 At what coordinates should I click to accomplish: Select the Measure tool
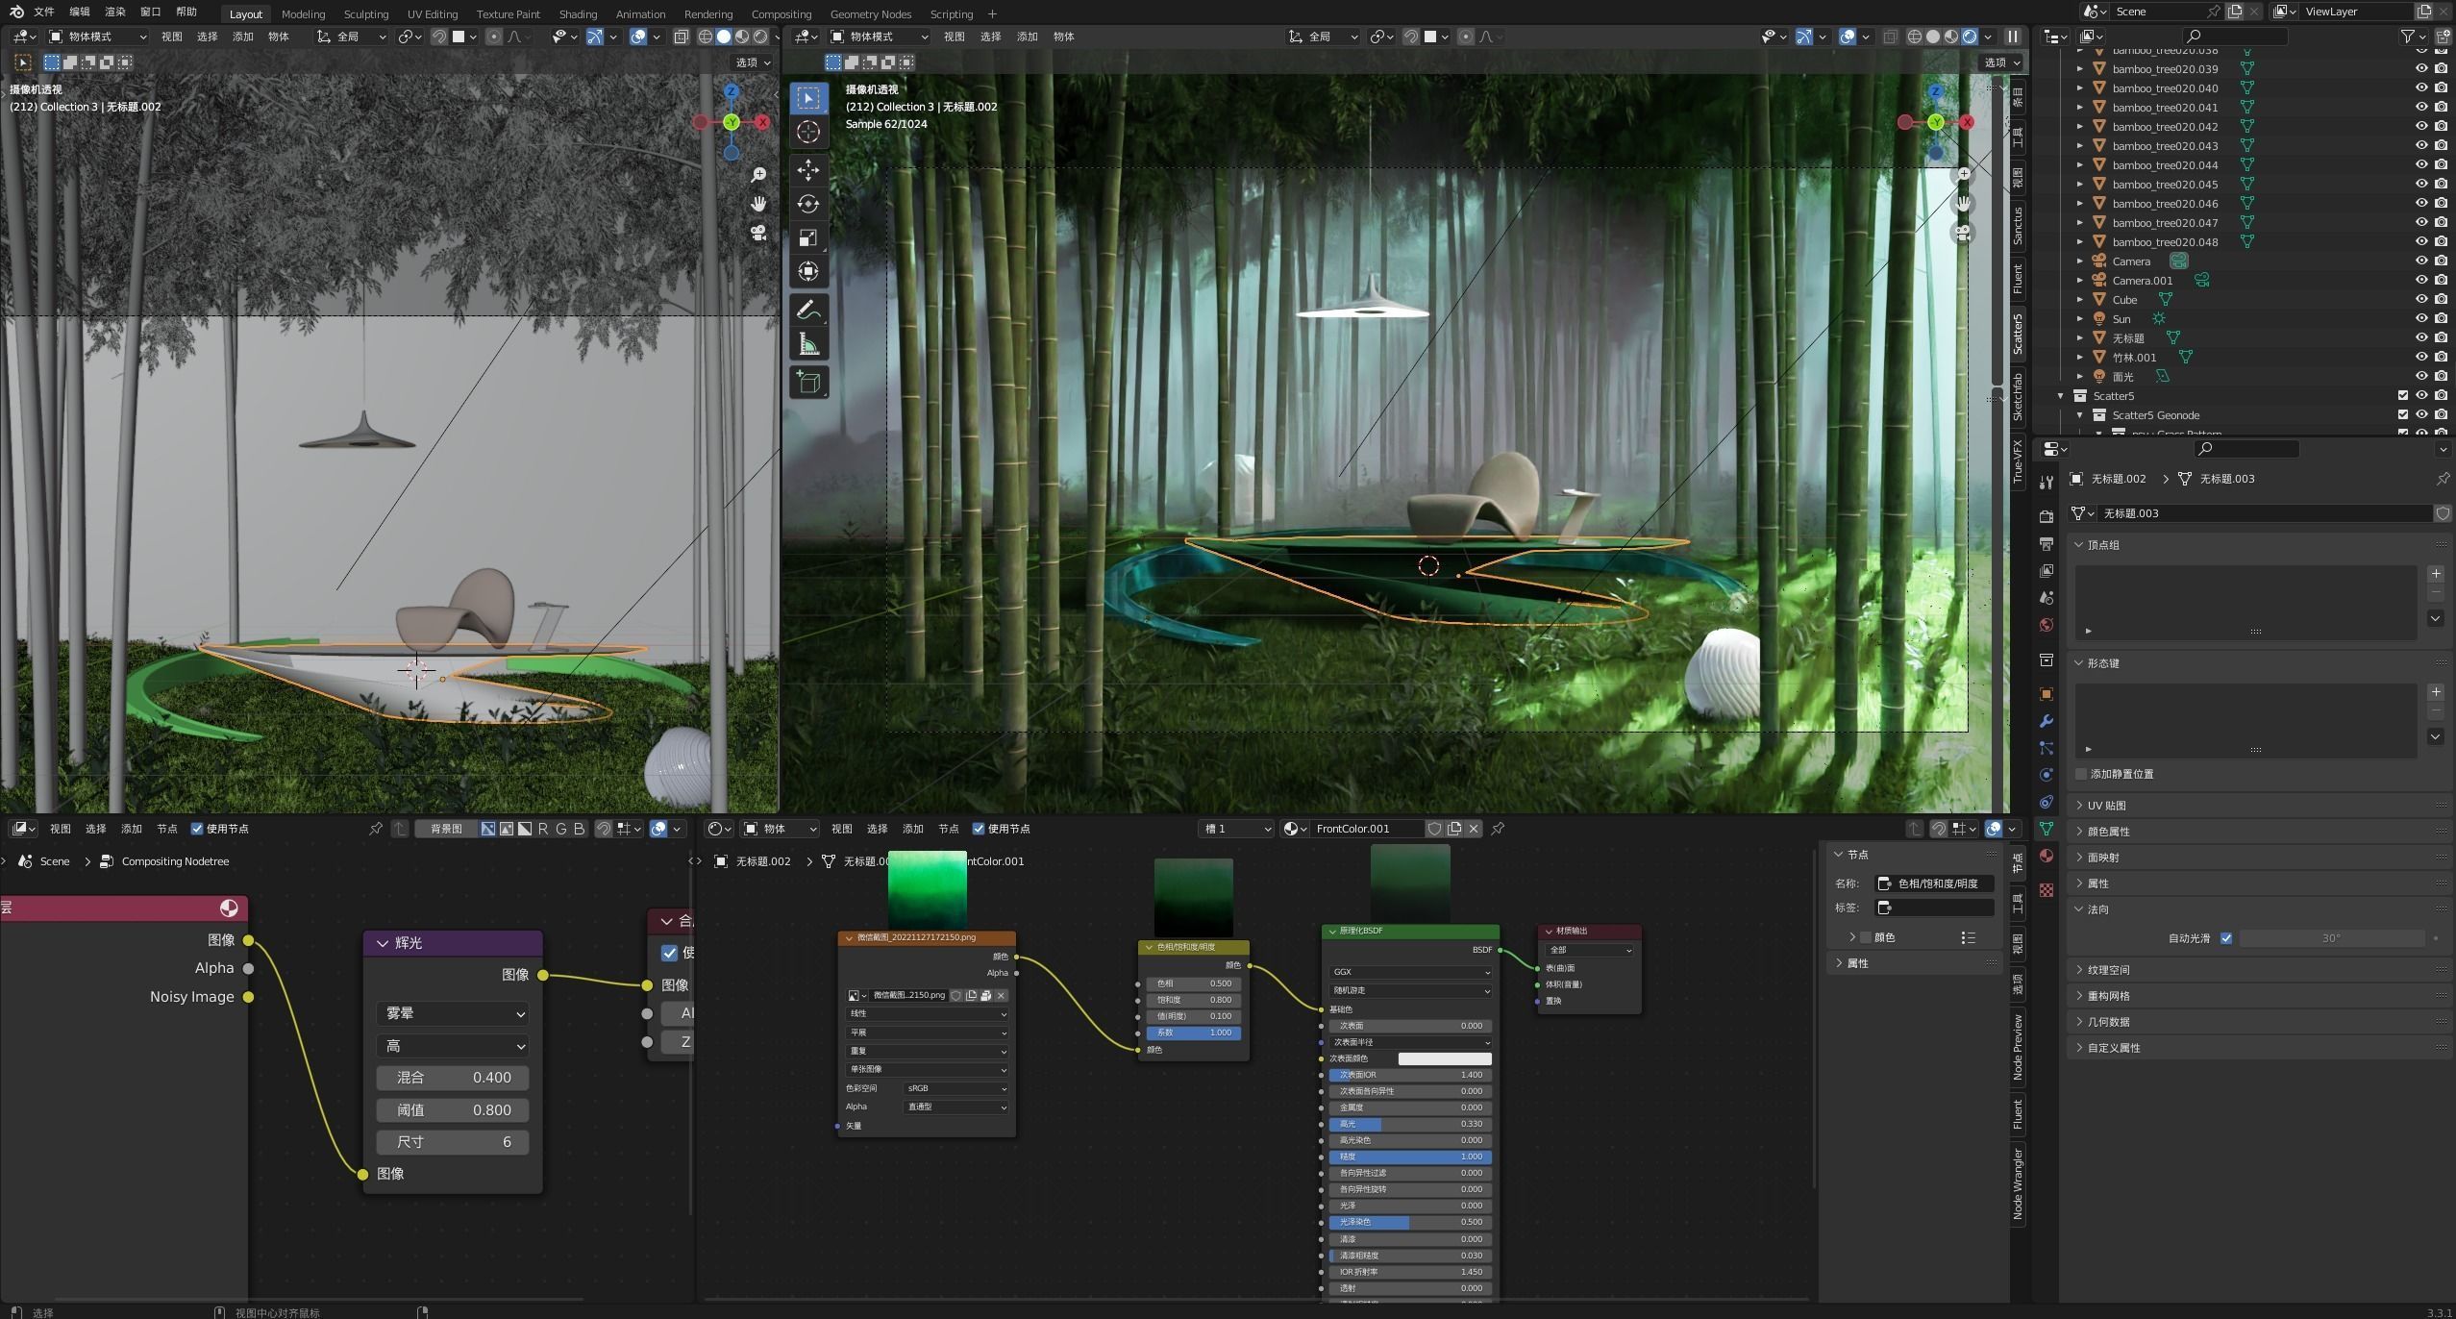point(808,344)
